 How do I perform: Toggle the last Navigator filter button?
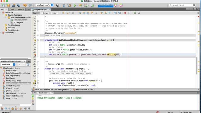tap(29, 109)
